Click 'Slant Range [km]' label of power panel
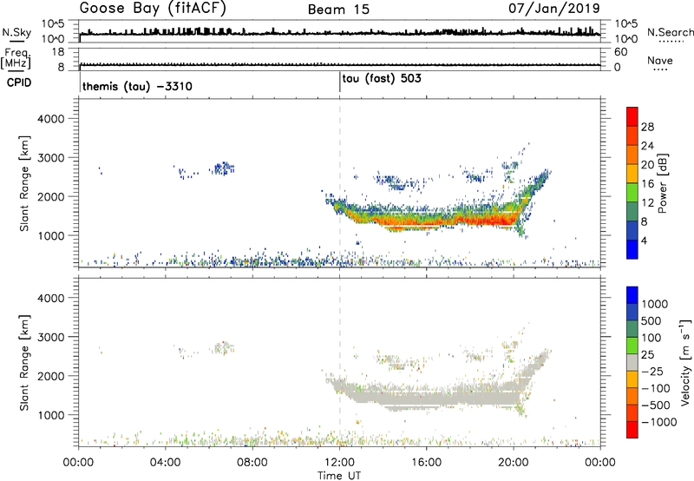 click(x=24, y=183)
